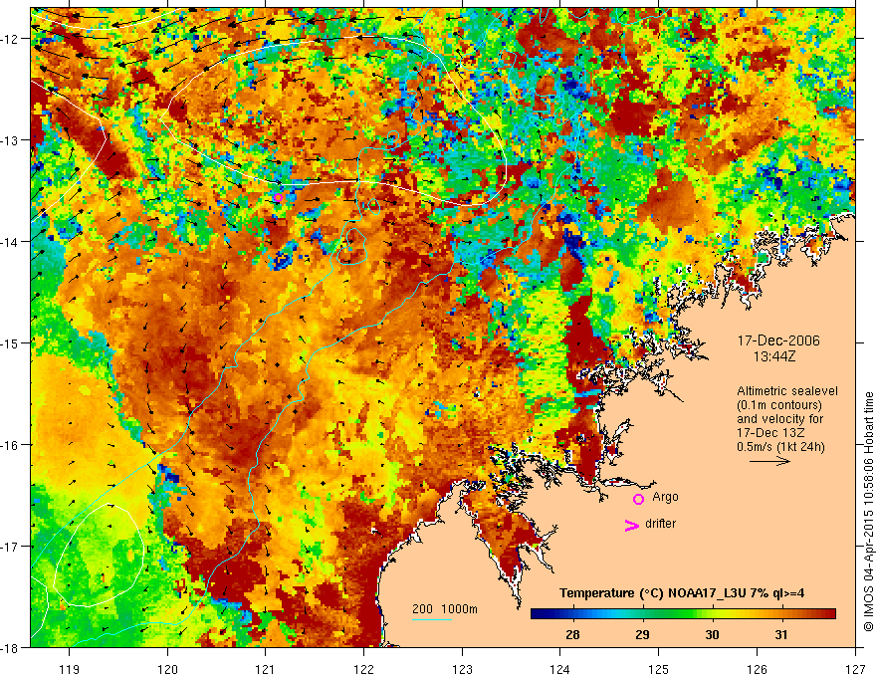The image size is (876, 677).
Task: Click the '120' longitude axis label
Action: tap(167, 669)
